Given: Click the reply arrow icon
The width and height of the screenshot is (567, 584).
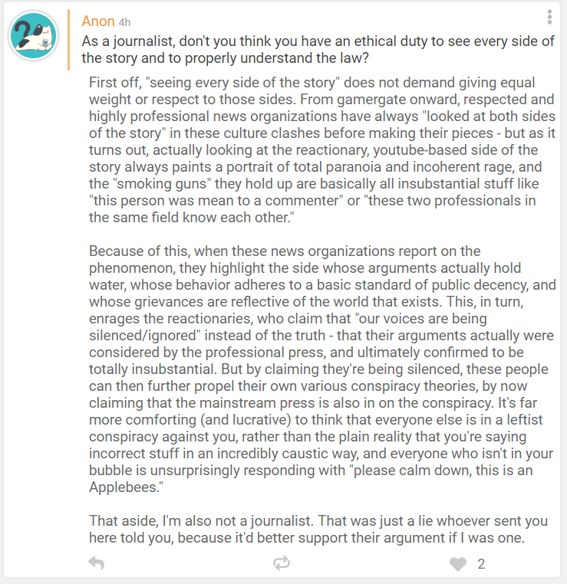Looking at the screenshot, I should click(96, 563).
